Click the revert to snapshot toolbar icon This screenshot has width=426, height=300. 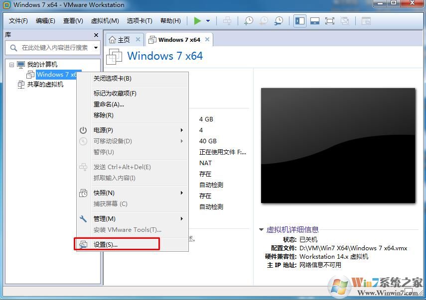[x=264, y=21]
